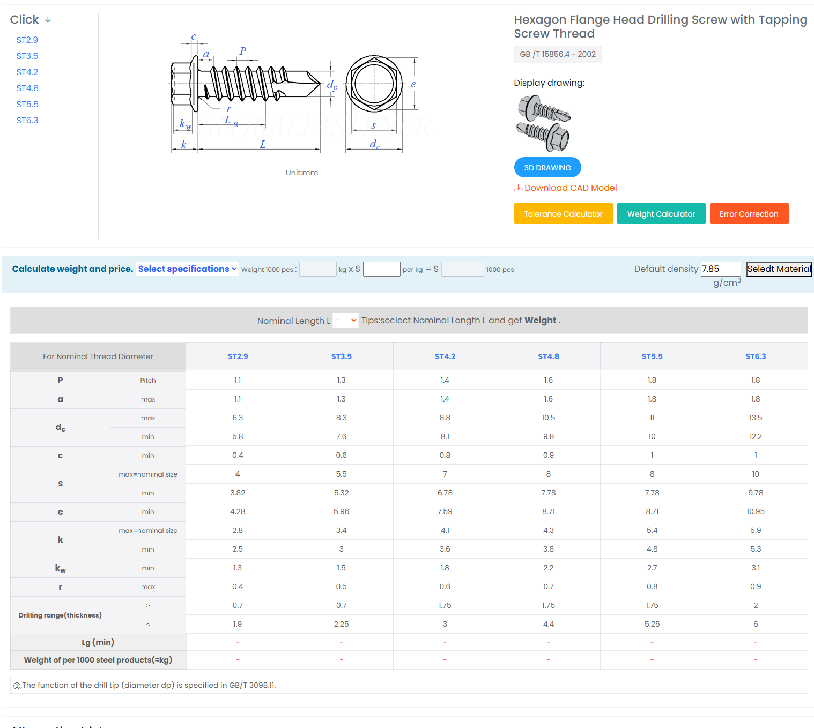Click the value 6.78 in s min row
814x728 pixels.
pos(445,493)
